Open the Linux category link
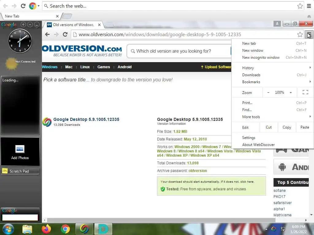The height and width of the screenshot is (235, 314). click(85, 67)
